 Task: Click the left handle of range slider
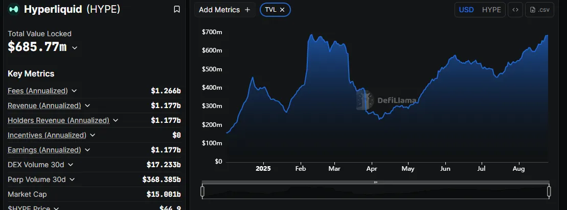[x=202, y=191]
